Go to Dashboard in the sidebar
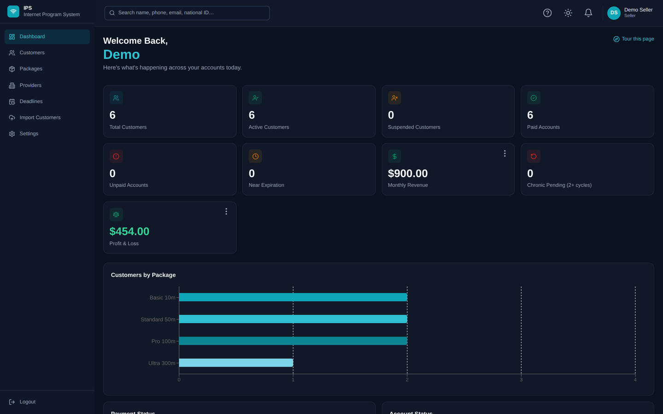The width and height of the screenshot is (663, 414). pyautogui.click(x=47, y=37)
